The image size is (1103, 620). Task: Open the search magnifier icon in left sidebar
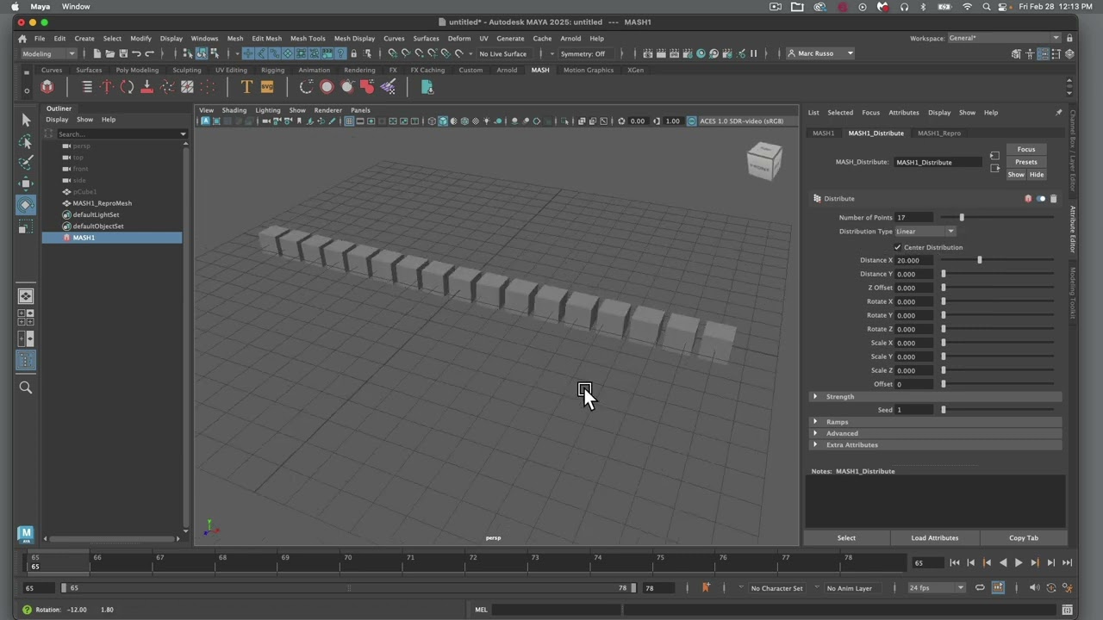(x=26, y=387)
